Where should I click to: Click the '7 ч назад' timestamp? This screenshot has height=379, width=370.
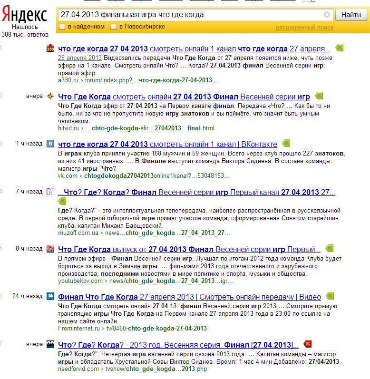(29, 192)
